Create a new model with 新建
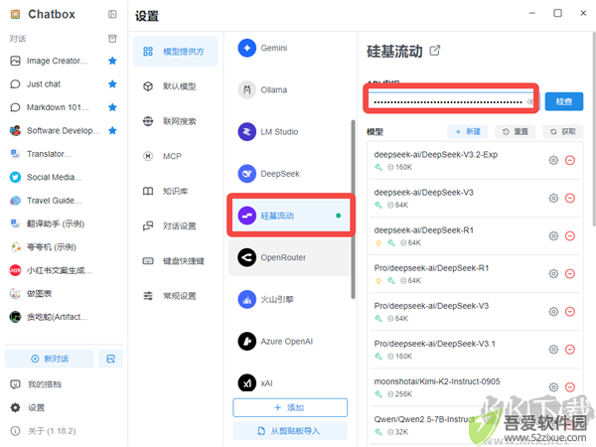This screenshot has width=596, height=447. pos(468,132)
